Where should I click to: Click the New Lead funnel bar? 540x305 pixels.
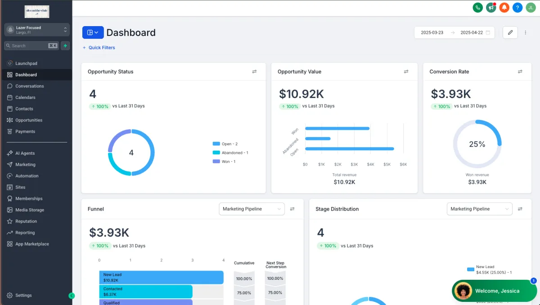[161, 277]
